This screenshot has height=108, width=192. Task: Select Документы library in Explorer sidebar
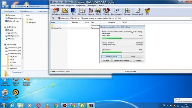pos(11,33)
